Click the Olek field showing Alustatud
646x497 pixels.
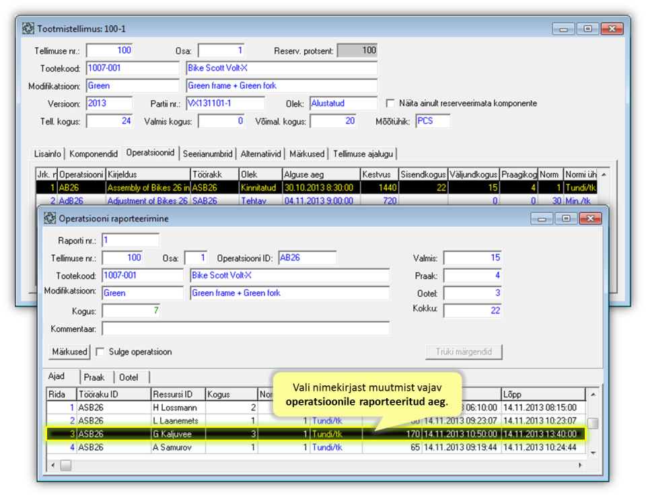[x=343, y=104]
